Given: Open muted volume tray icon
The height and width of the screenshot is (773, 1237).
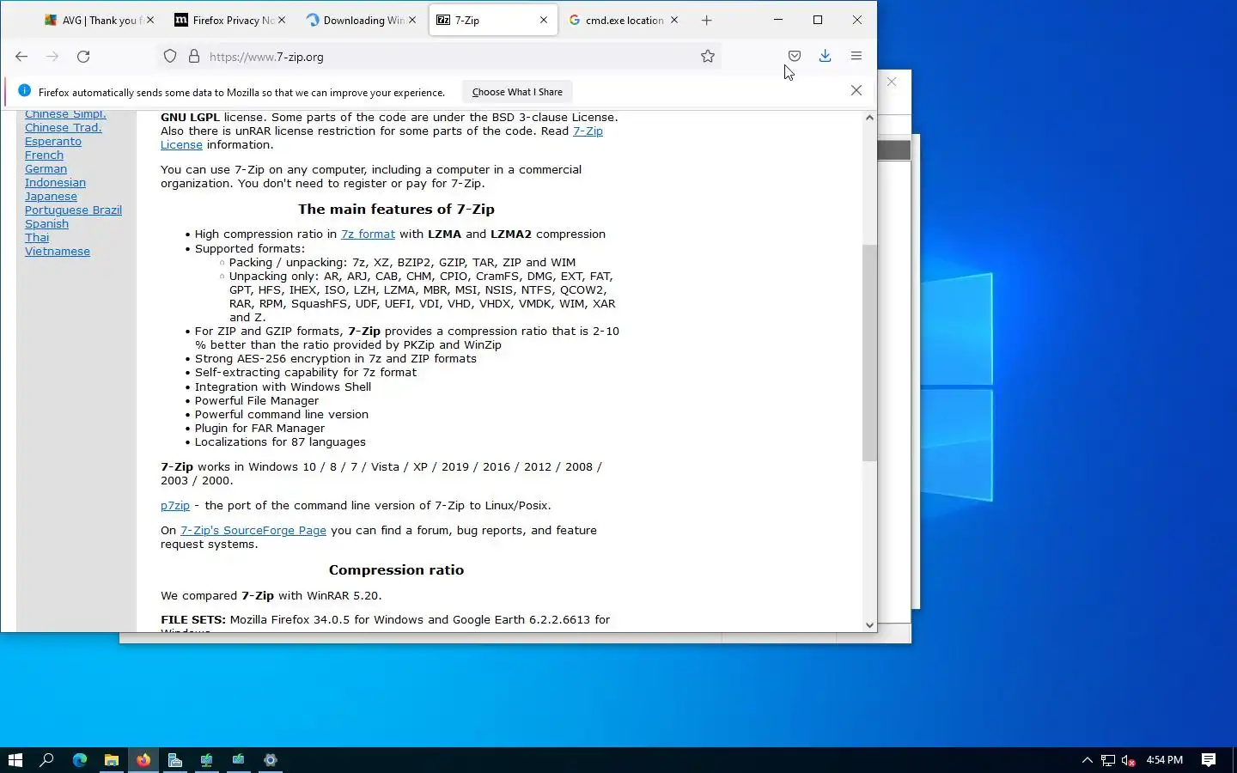Looking at the screenshot, I should point(1129,760).
